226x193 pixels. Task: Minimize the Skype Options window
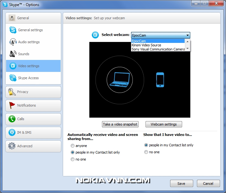tap(196, 3)
